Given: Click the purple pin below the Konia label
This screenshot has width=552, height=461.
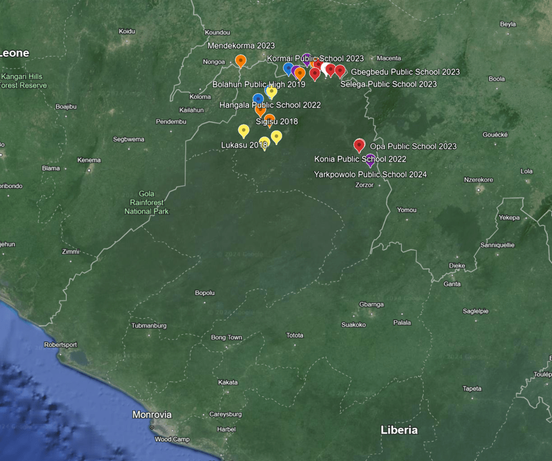Looking at the screenshot, I should (x=370, y=160).
